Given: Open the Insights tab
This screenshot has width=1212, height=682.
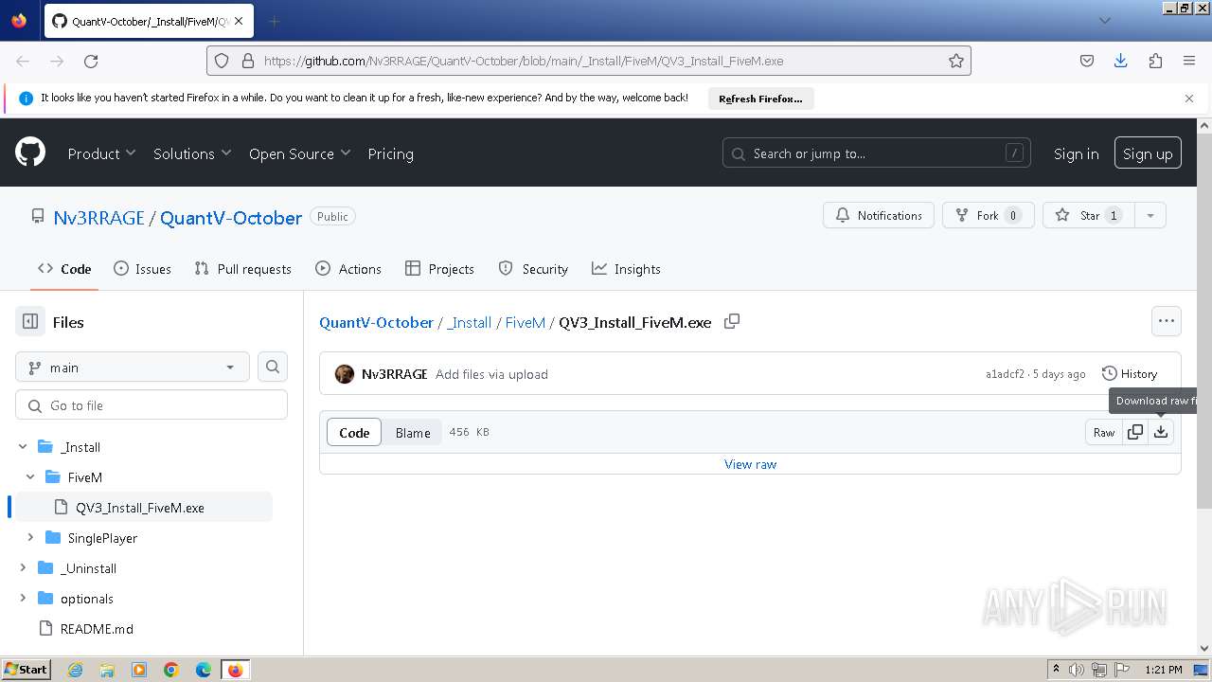Looking at the screenshot, I should pos(626,269).
